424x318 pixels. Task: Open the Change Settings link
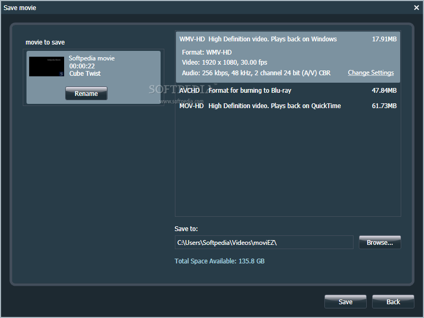[370, 73]
